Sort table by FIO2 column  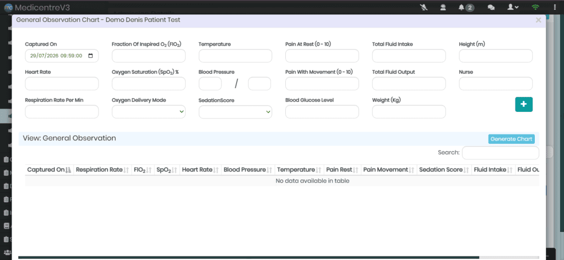143,170
